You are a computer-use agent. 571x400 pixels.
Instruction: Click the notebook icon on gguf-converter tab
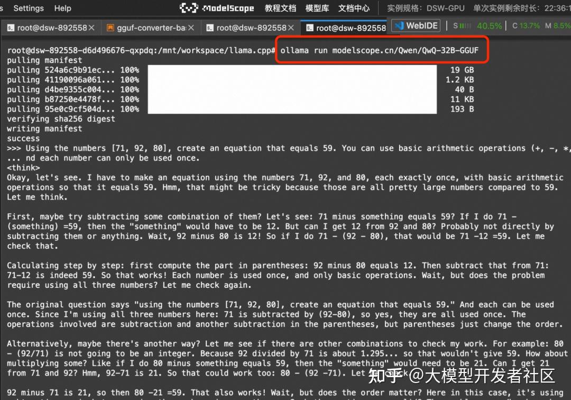tap(110, 28)
